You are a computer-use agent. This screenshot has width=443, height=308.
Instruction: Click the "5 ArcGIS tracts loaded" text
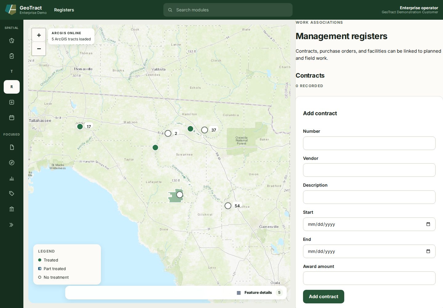(71, 39)
